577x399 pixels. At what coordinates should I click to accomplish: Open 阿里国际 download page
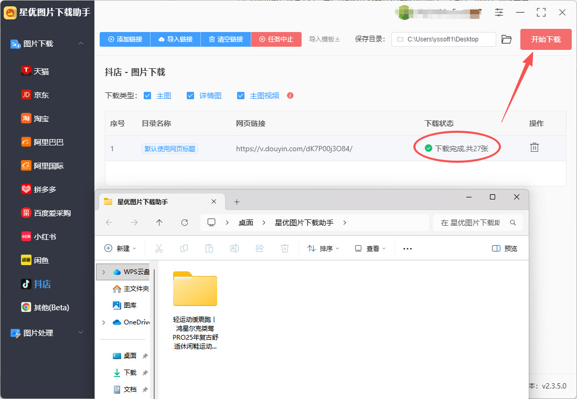click(x=42, y=166)
